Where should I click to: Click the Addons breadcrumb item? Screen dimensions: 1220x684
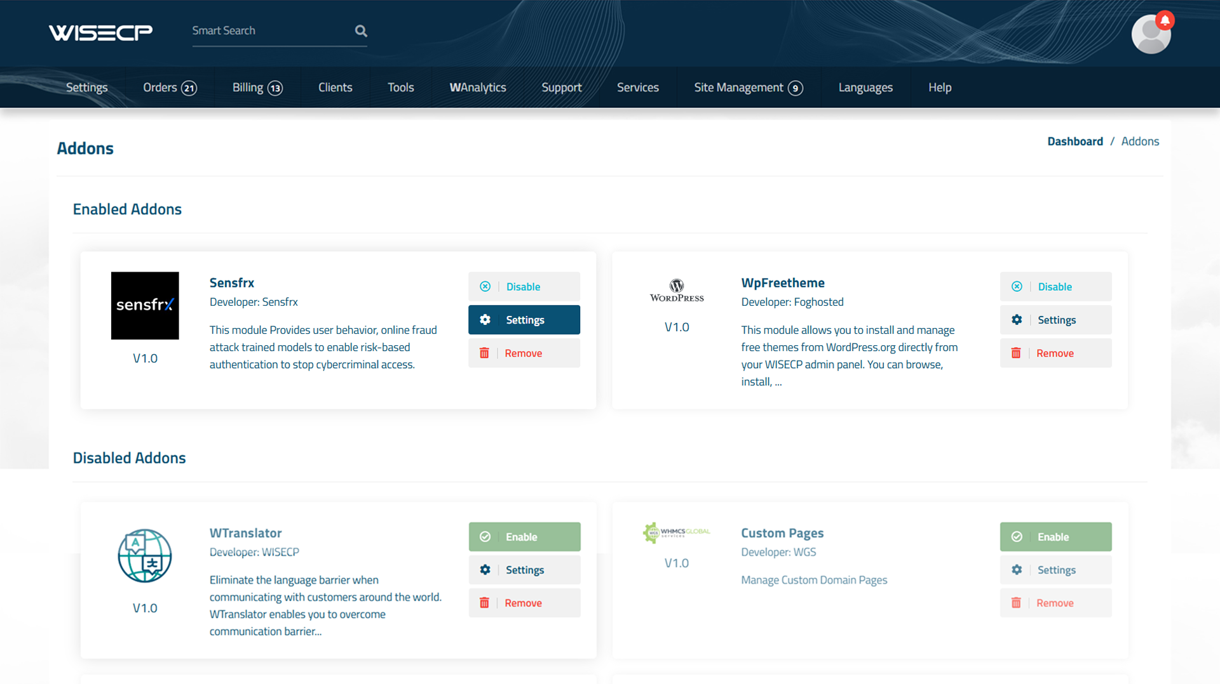pos(1140,141)
